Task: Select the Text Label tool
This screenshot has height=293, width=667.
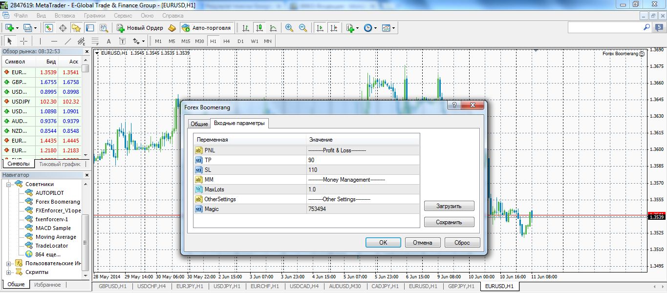Action: point(122,41)
